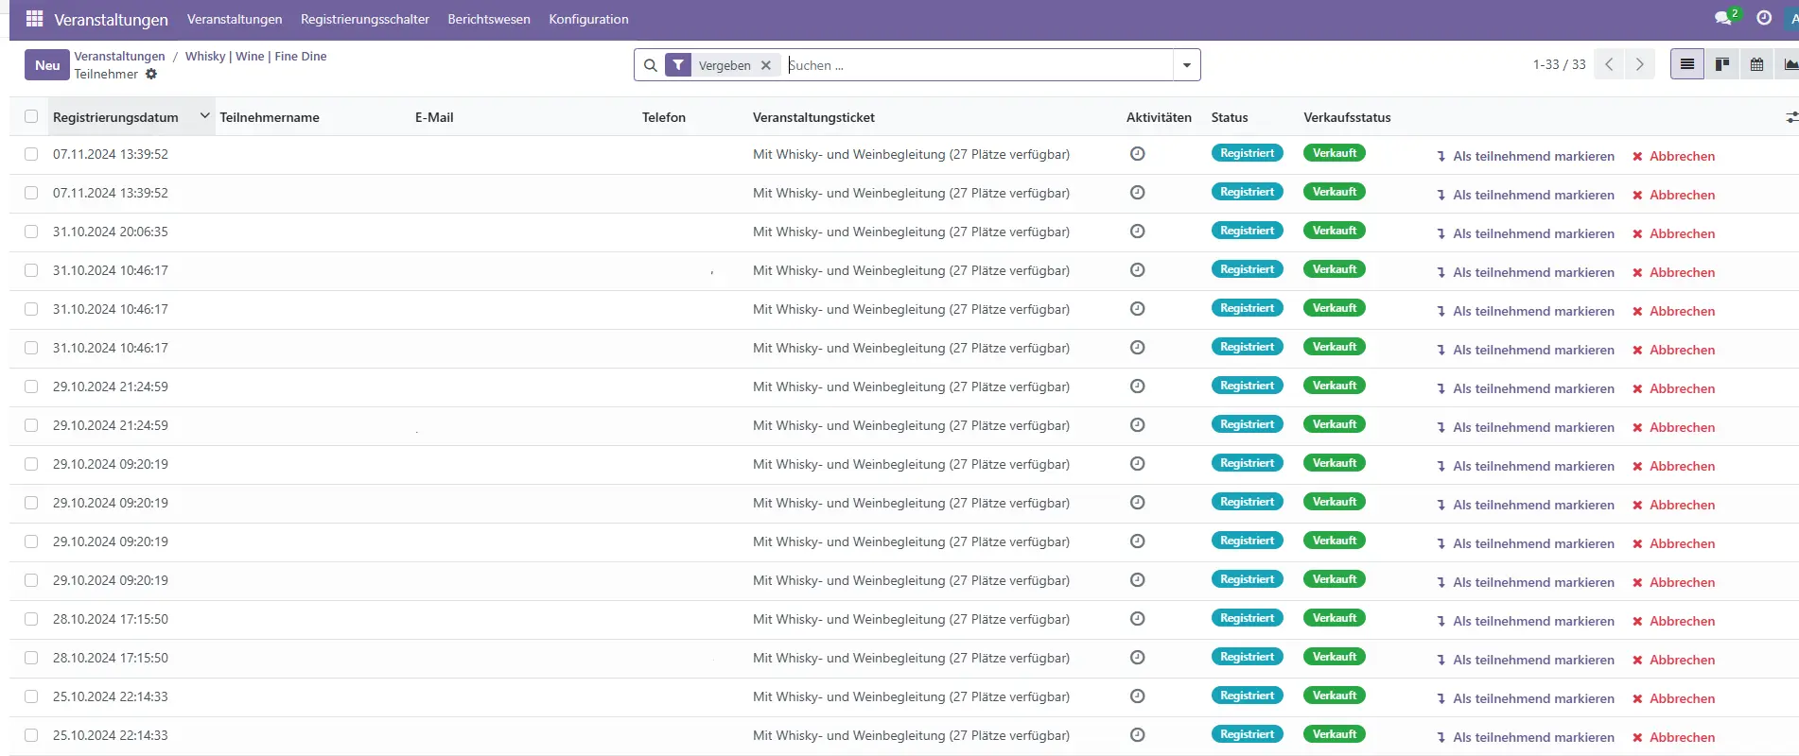Open activity clock for 25.10.2024 22:14:33 last row

coord(1138,734)
